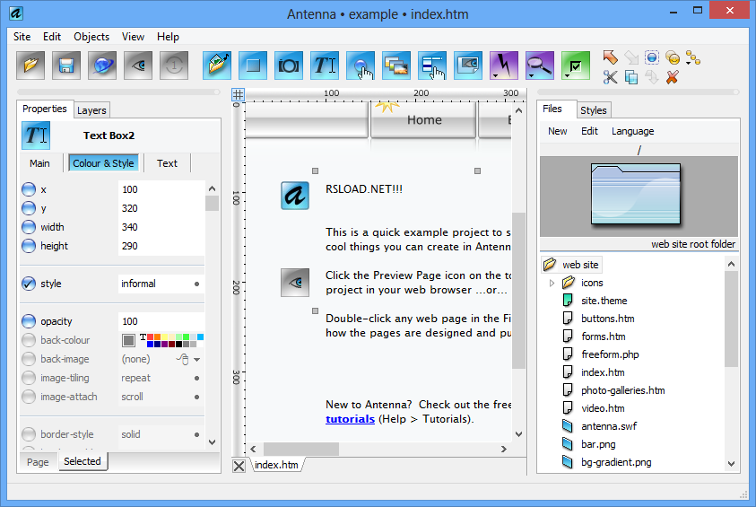Click the grid toggle at ruler corner
Viewport: 756px width, 507px height.
[239, 94]
